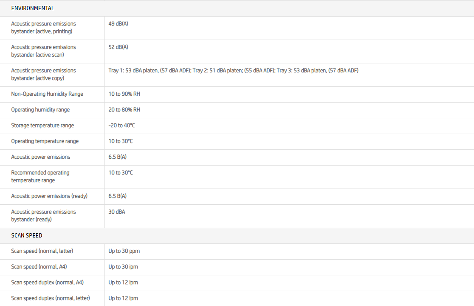Select the Recommended operating temperature range label
The height and width of the screenshot is (306, 474).
coord(40,177)
